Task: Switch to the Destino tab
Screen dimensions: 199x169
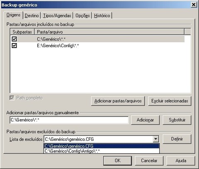Action: pyautogui.click(x=32, y=15)
